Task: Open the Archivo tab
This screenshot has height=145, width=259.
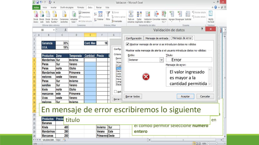Action: (x=36, y=7)
